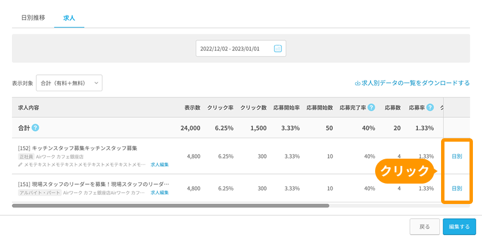Screen dimensions: 482x238
Task: Click total クリック数 value 1,500
Action: [x=259, y=128]
